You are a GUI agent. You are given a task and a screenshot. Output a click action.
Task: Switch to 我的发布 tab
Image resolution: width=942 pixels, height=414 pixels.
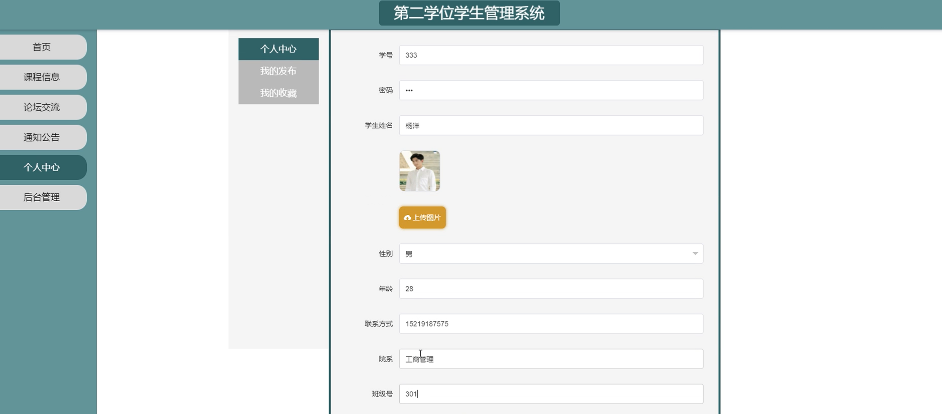278,71
